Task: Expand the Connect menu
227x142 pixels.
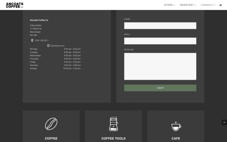Action: pyautogui.click(x=208, y=5)
